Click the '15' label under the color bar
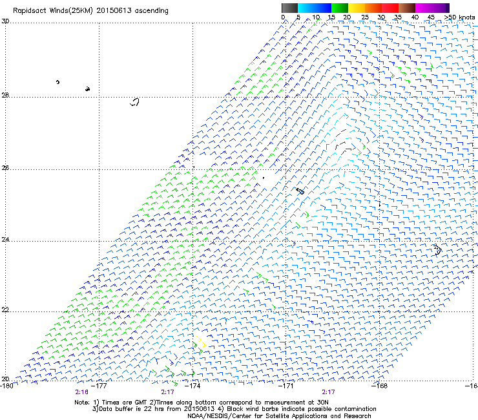 pyautogui.click(x=331, y=17)
